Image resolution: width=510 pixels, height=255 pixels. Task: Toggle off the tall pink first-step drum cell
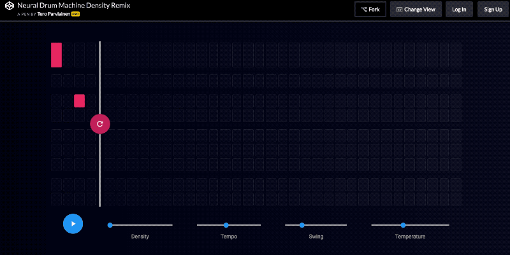pos(56,55)
